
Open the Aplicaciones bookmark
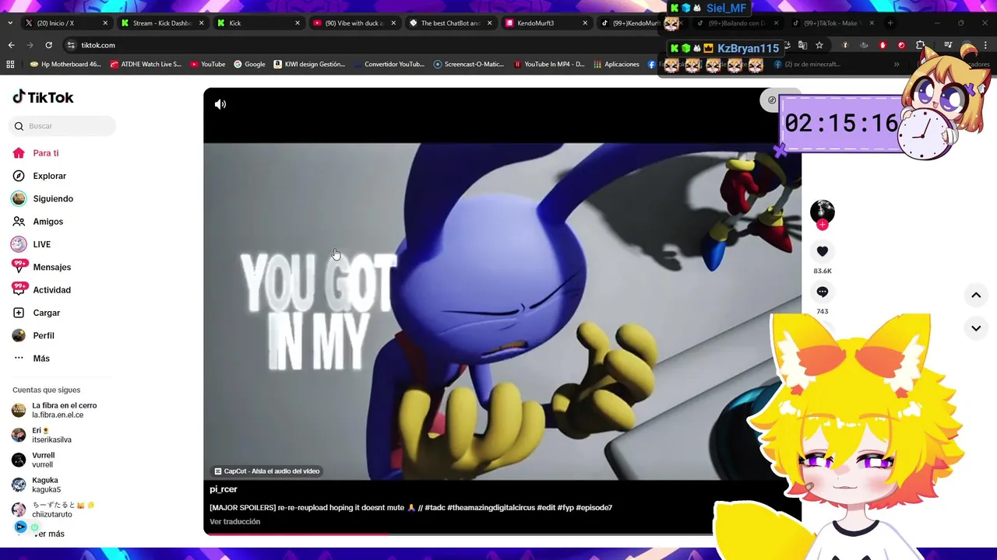(x=616, y=65)
